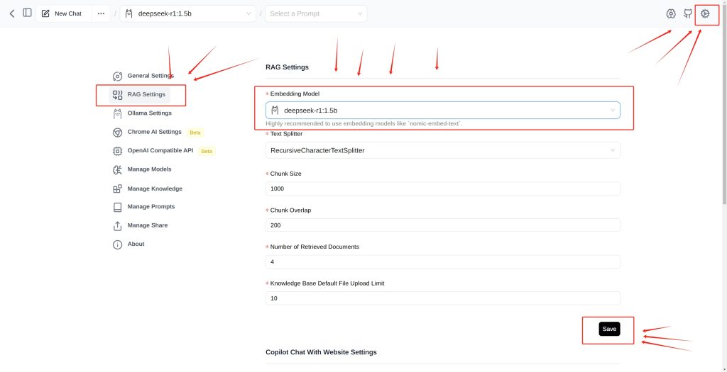Open the GitHub icon link

pyautogui.click(x=688, y=14)
